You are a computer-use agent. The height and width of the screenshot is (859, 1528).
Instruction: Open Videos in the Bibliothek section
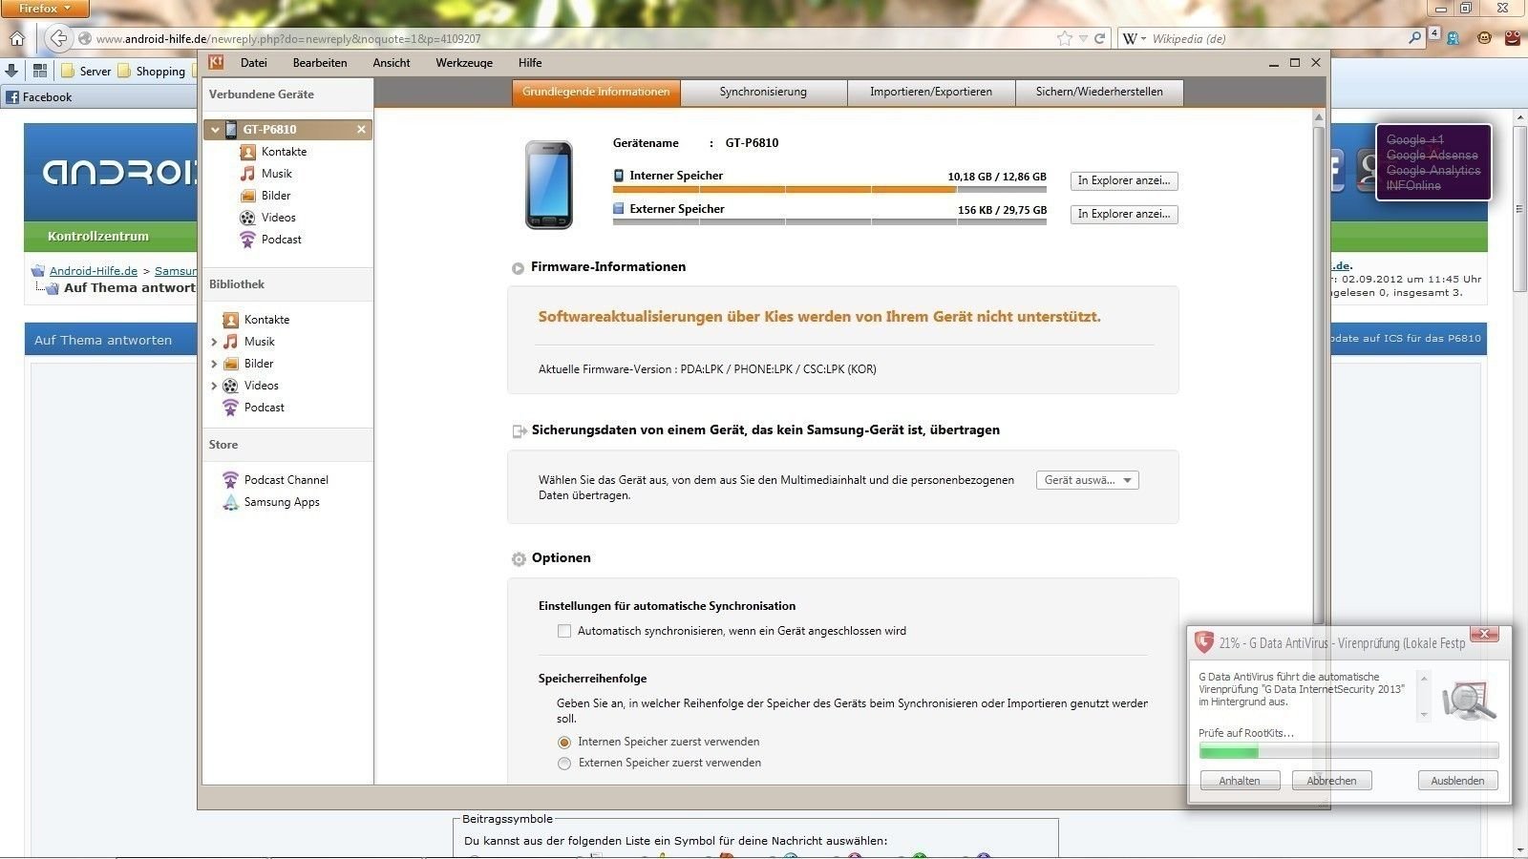[x=261, y=386]
